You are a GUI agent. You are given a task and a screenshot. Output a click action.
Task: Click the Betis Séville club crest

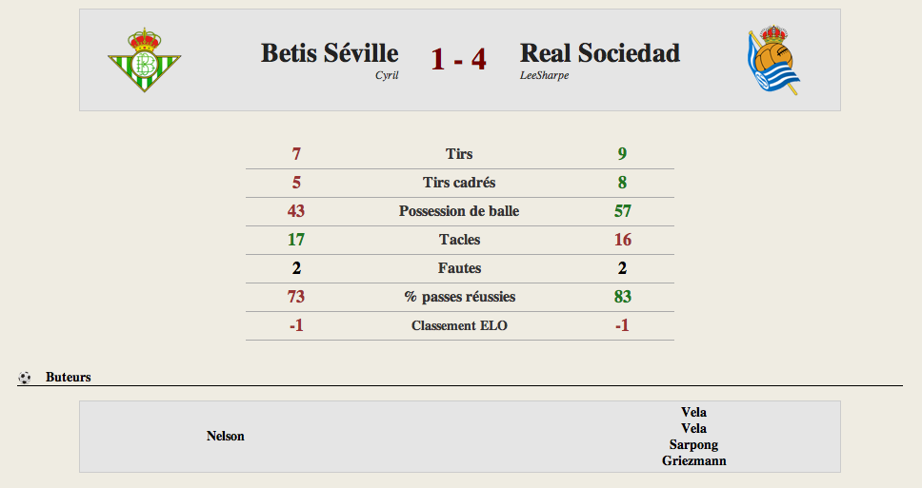point(144,60)
